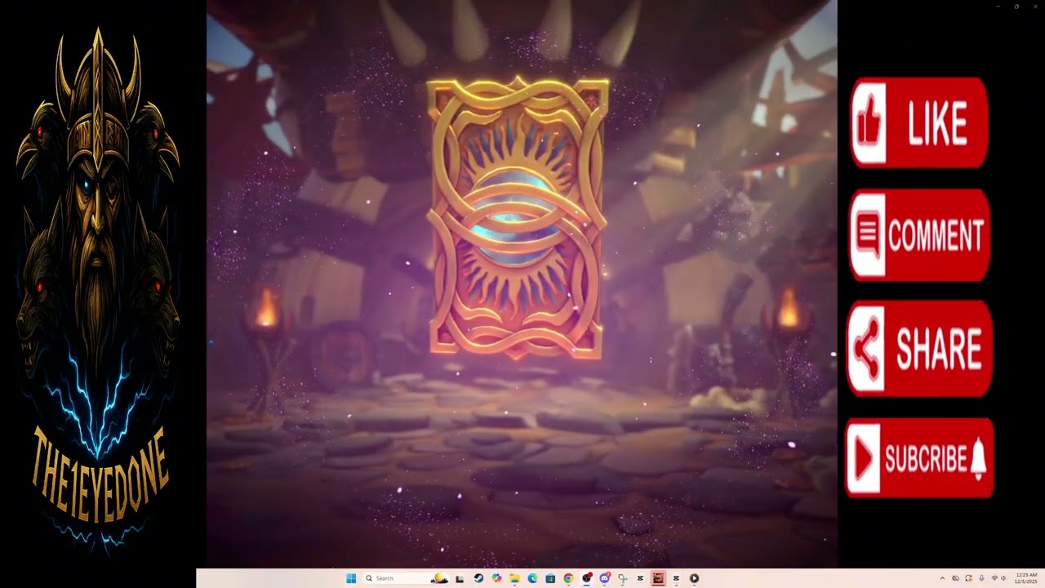Viewport: 1045px width, 588px height.
Task: Select the highlighted active game icon in the taskbar
Action: point(658,578)
